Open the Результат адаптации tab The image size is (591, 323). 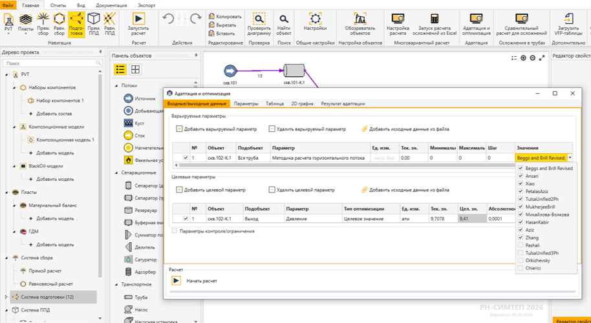pyautogui.click(x=343, y=103)
